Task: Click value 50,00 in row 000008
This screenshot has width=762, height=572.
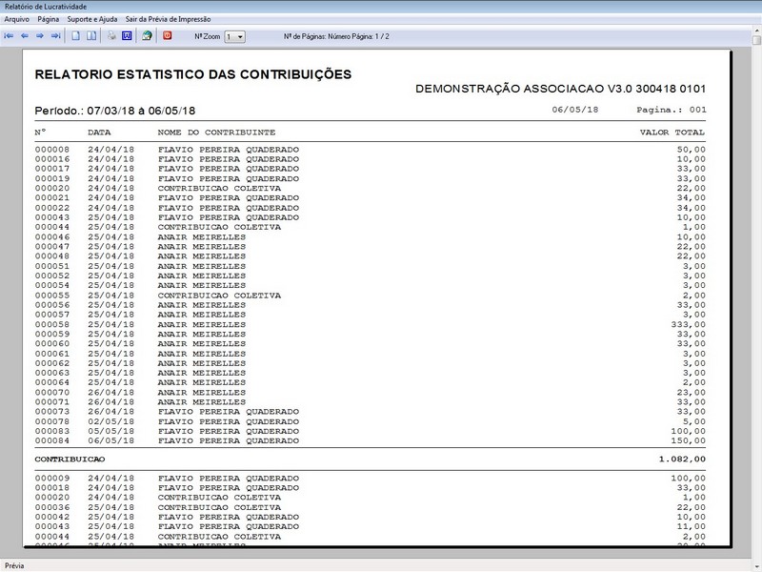Action: 692,150
